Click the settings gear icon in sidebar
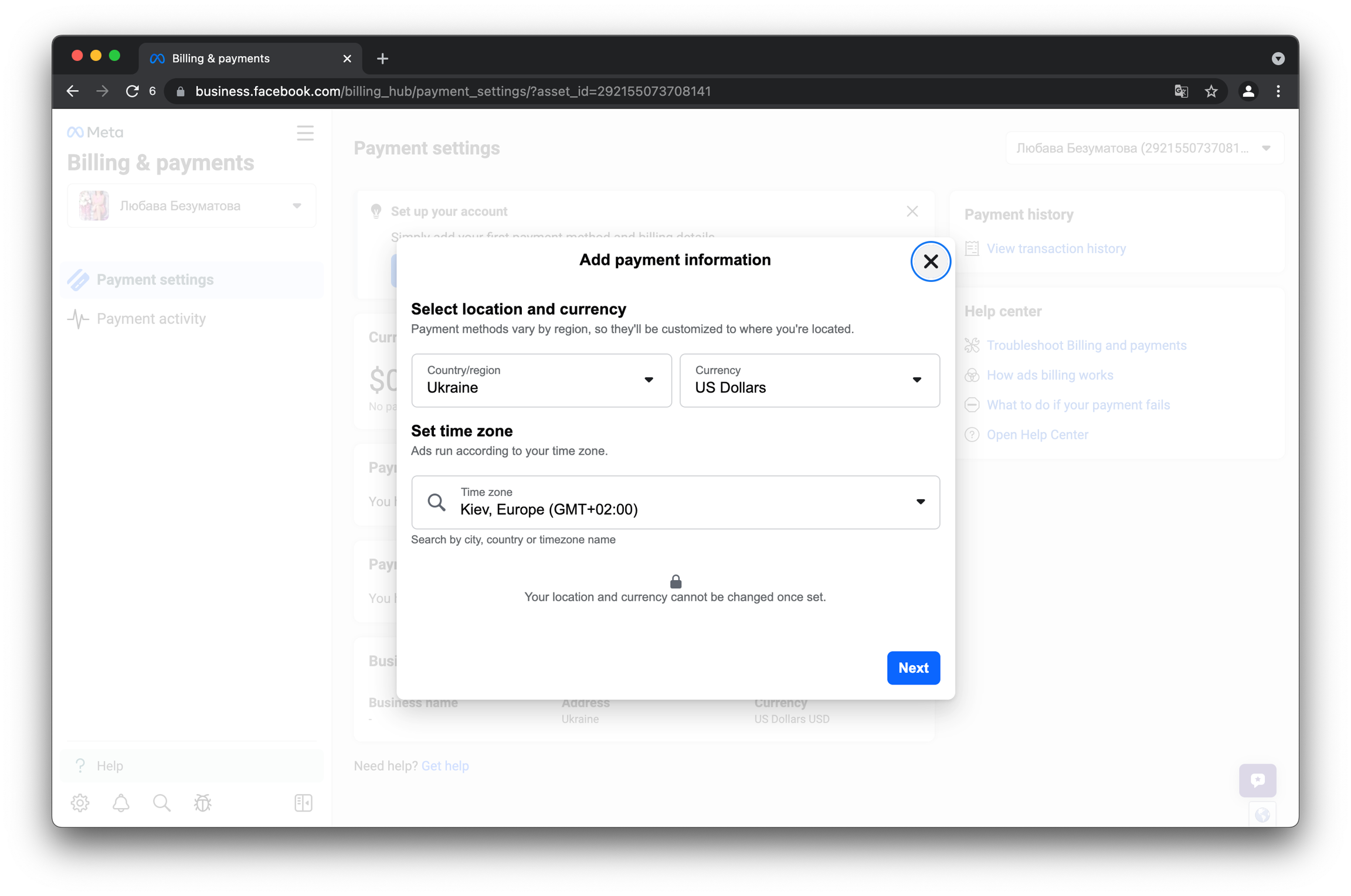The width and height of the screenshot is (1351, 896). click(80, 802)
